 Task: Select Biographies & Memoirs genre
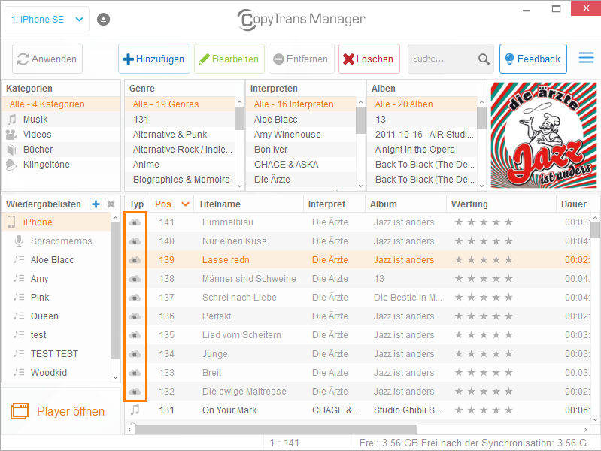click(x=180, y=180)
